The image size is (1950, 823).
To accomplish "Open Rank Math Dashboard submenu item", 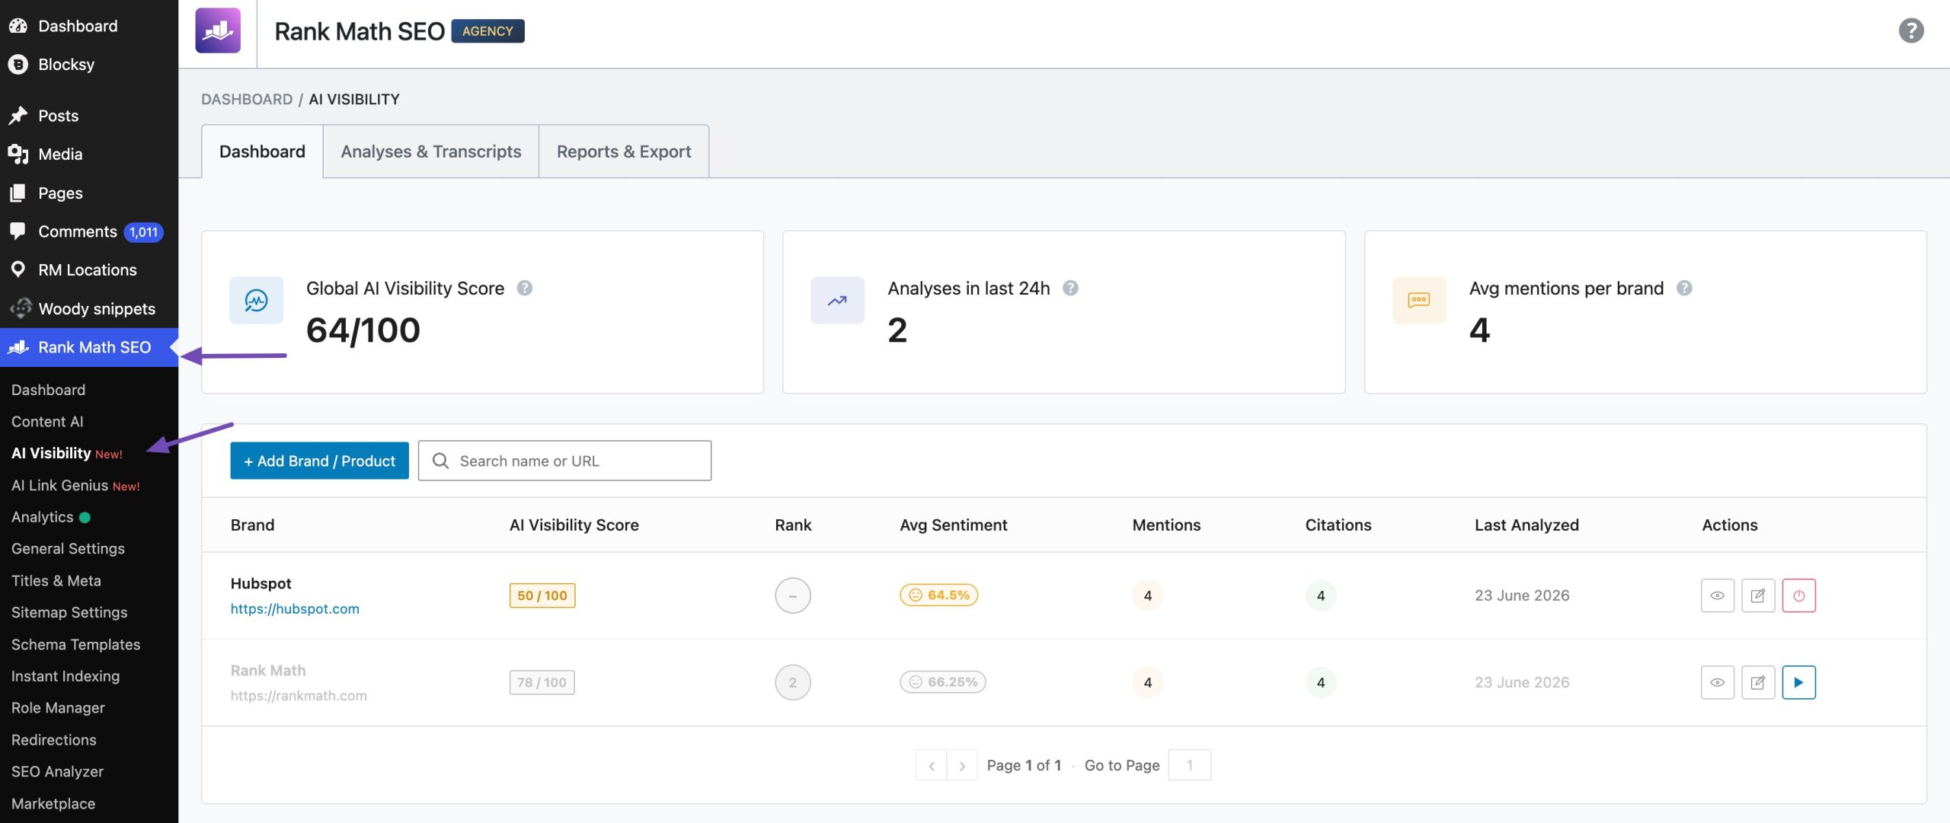I will pos(48,390).
